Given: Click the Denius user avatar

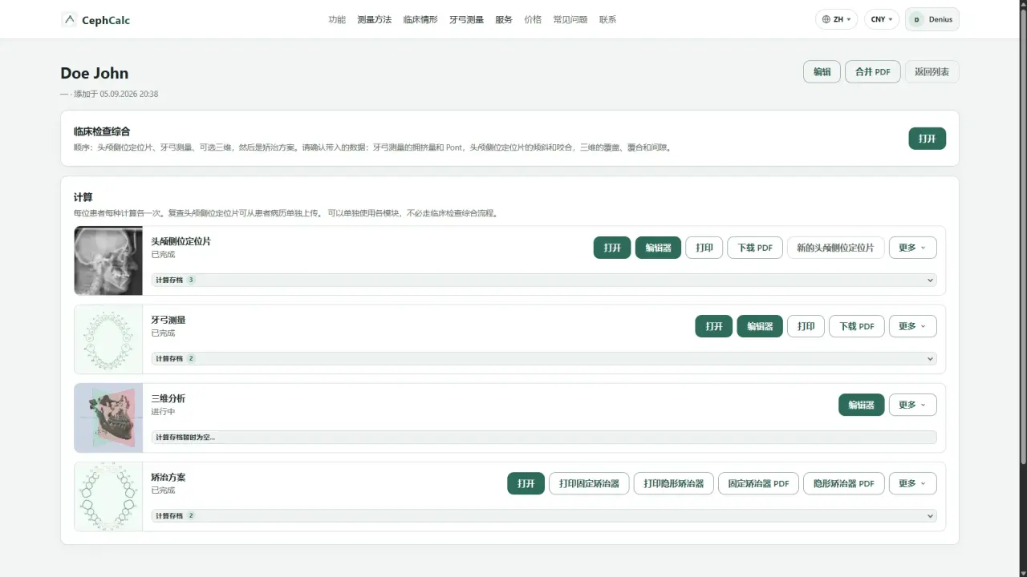Looking at the screenshot, I should (916, 19).
